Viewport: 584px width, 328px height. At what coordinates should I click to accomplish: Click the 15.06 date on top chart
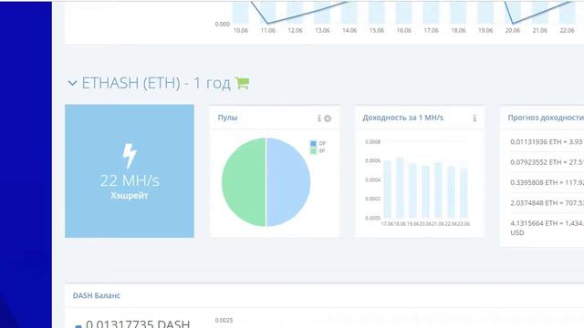[377, 30]
